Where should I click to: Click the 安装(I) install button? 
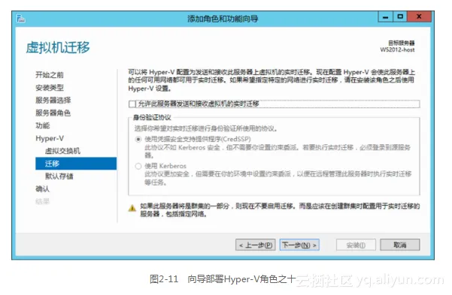pyautogui.click(x=356, y=245)
